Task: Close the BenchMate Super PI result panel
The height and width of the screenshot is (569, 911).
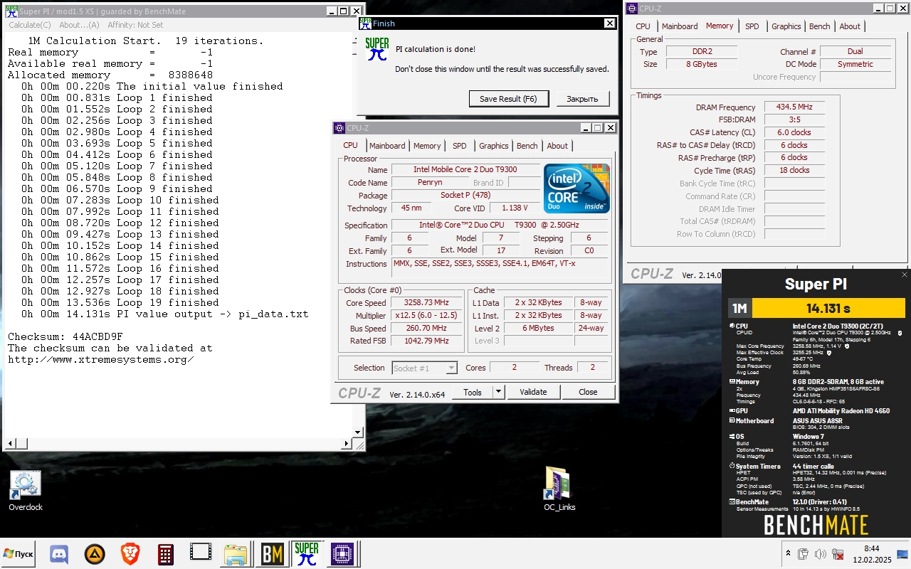Action: click(x=905, y=275)
